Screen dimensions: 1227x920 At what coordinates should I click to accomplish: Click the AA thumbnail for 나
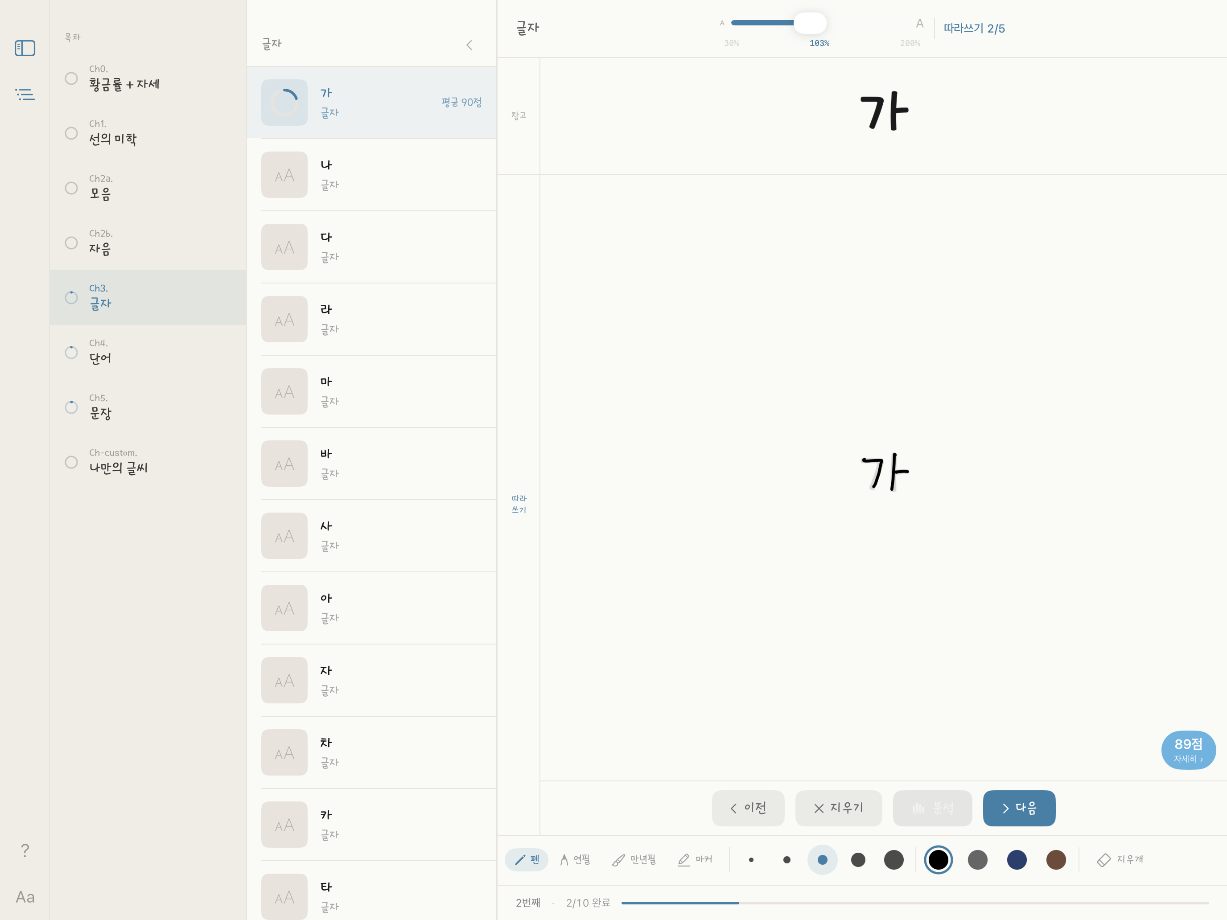coord(284,175)
